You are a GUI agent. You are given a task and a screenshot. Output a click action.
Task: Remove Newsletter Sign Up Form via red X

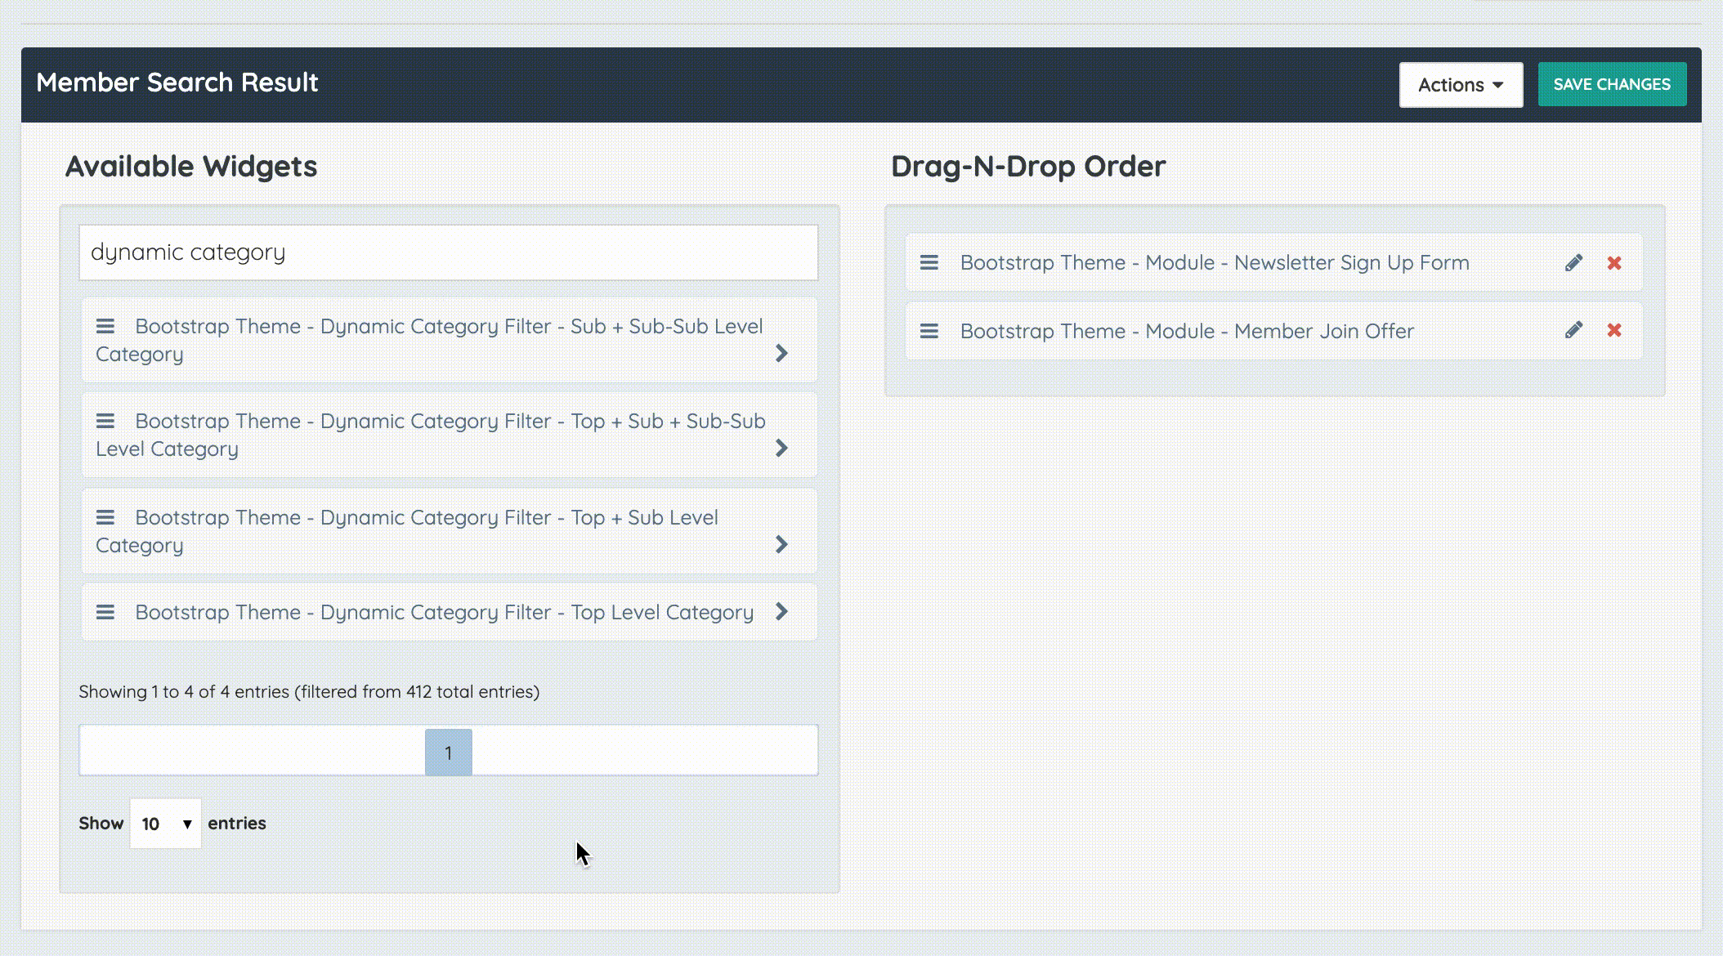[1614, 263]
